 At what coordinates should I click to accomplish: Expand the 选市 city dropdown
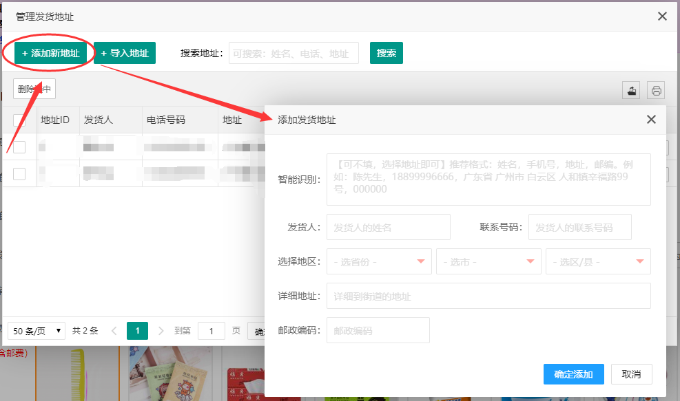(488, 261)
